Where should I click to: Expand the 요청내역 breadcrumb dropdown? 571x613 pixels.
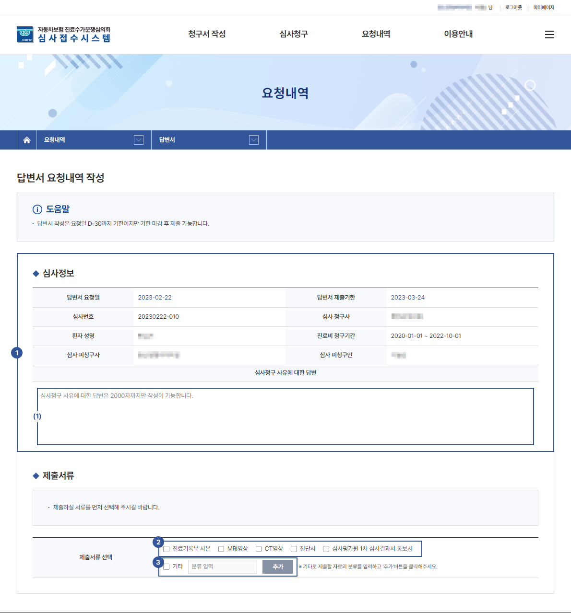[139, 140]
